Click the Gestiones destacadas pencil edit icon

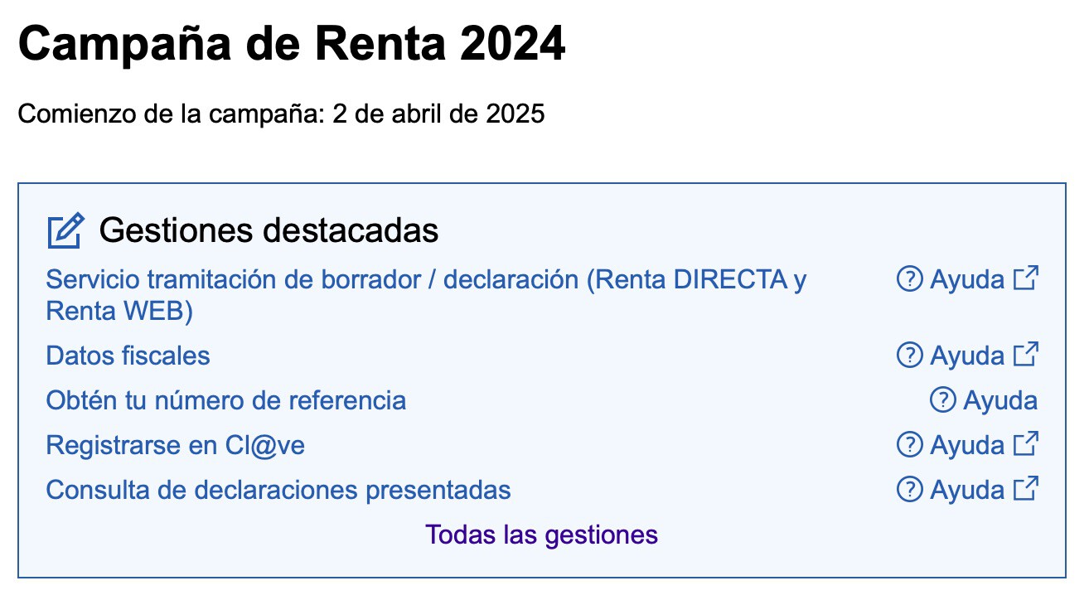pos(65,231)
